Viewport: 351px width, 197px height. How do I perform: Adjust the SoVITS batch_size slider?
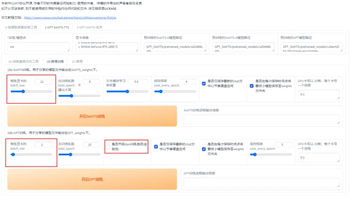(x=31, y=91)
